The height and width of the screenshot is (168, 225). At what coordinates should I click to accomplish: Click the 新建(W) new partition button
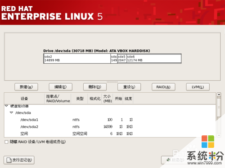(x=26, y=87)
